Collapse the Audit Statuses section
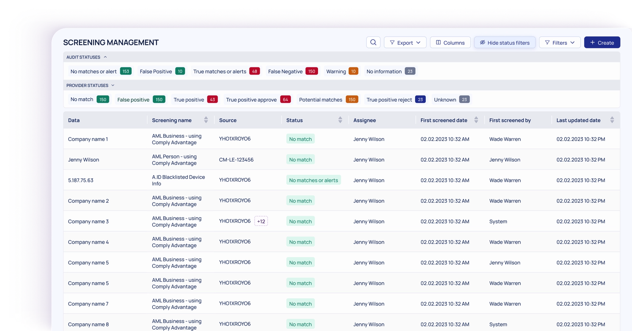The image size is (632, 331). pos(105,57)
